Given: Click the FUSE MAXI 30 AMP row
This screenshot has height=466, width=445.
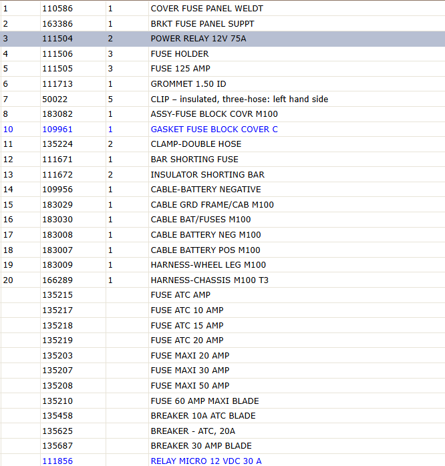Looking at the screenshot, I should [222, 371].
